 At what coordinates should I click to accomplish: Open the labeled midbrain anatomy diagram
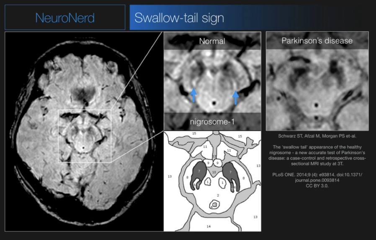(212, 181)
